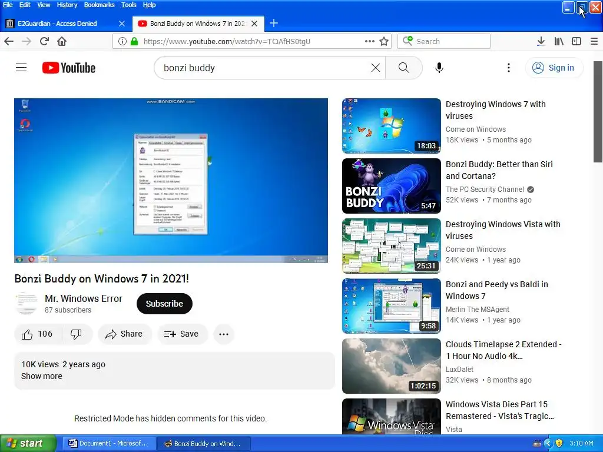Screen dimensions: 603x452
Task: Subscribe to Mr. Windows Error
Action: (164, 304)
